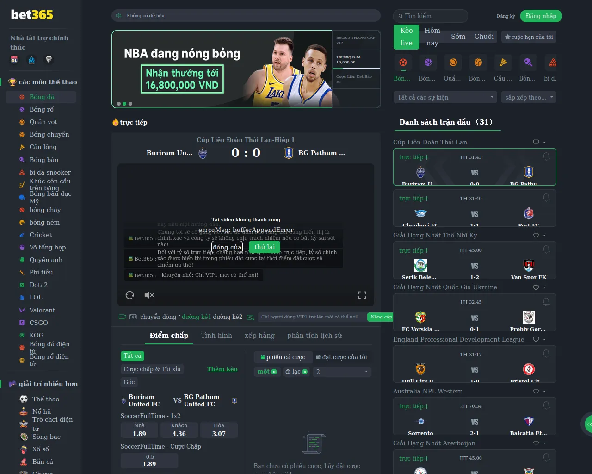The image size is (592, 474).
Task: Select the 'một' single bet option
Action: [x=267, y=372]
